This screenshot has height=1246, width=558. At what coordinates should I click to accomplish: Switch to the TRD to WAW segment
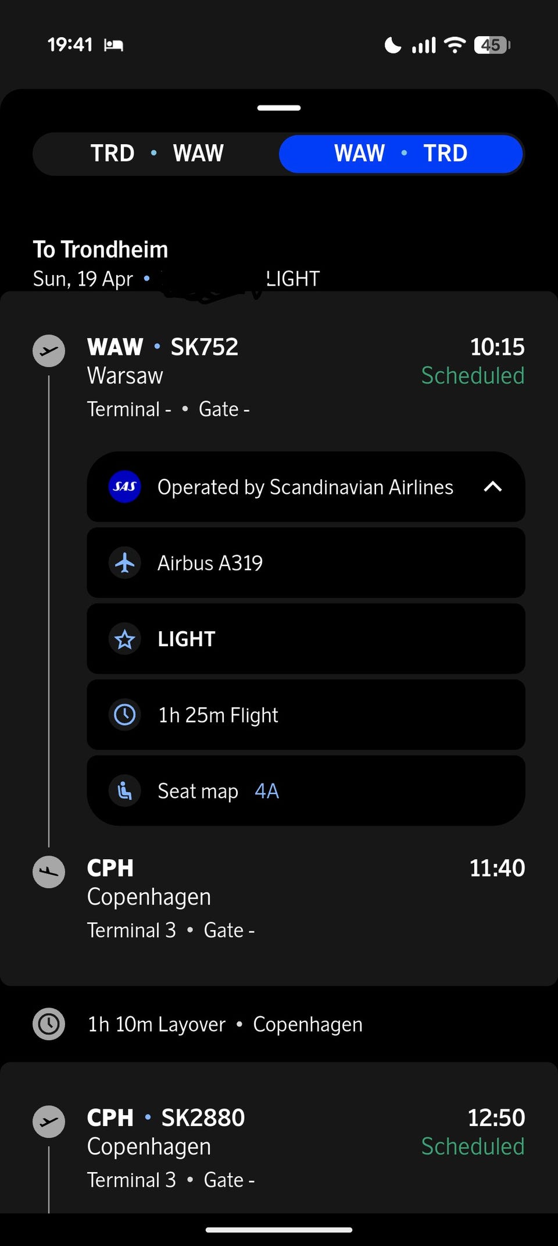click(x=157, y=154)
